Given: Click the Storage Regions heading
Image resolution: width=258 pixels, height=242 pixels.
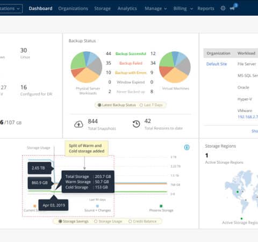Looking at the screenshot, I should [220, 146].
